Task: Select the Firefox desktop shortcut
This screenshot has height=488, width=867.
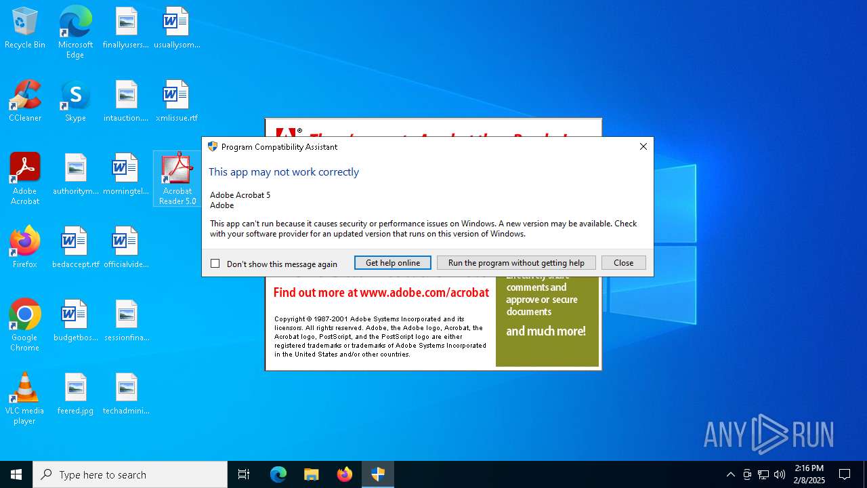Action: click(x=25, y=248)
